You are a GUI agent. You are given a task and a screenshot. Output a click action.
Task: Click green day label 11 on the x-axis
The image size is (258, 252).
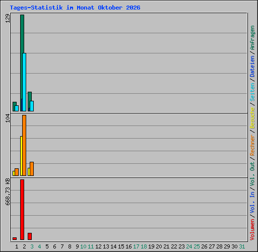pos(91,246)
